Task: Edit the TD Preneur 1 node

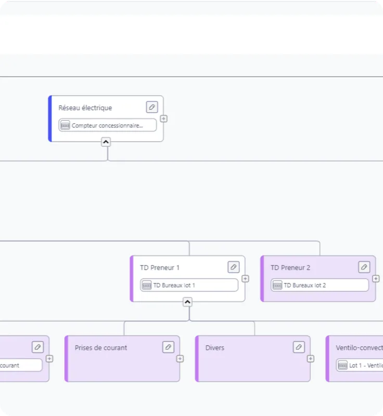Action: pyautogui.click(x=234, y=267)
